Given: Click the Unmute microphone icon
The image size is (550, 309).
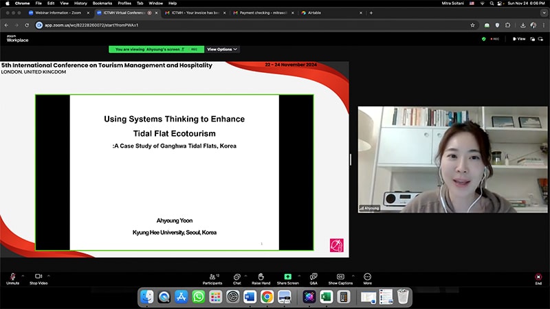Looking at the screenshot, I should [x=12, y=276].
